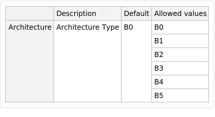
Task: Pick the B2 allowed value row
Action: point(159,55)
